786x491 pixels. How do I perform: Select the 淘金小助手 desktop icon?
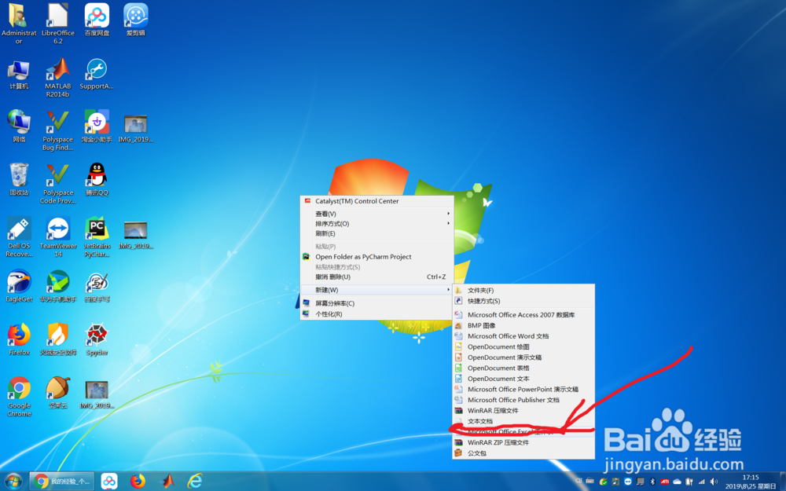(x=96, y=126)
